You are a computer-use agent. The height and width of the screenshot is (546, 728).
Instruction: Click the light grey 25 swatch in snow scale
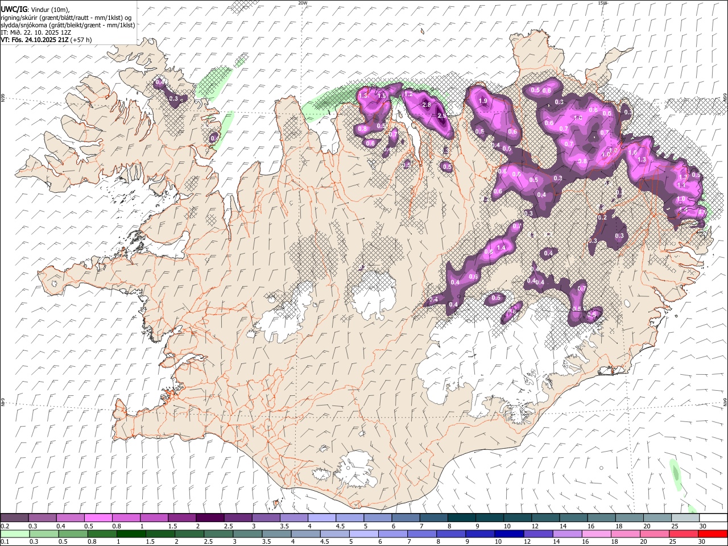coord(685,518)
